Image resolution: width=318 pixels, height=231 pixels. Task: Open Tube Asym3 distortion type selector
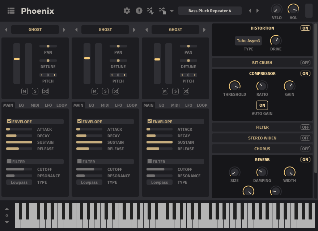pos(249,41)
